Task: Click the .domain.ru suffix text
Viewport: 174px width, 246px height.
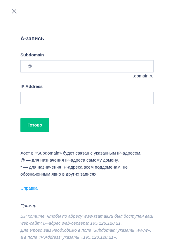Action: pyautogui.click(x=143, y=76)
